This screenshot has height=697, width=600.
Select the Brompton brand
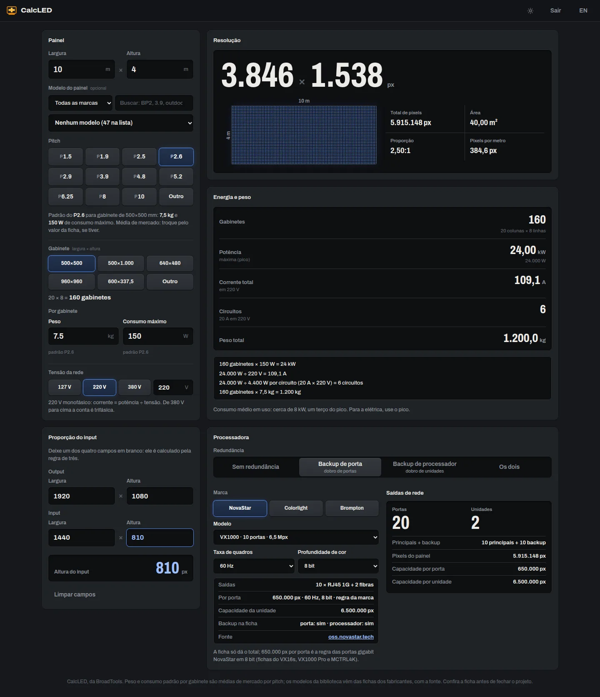click(x=352, y=508)
